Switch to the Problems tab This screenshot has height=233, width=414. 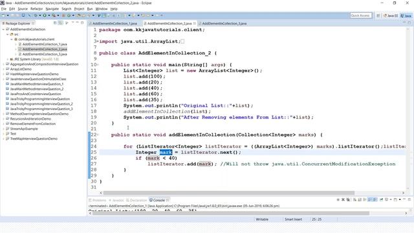coord(98,200)
